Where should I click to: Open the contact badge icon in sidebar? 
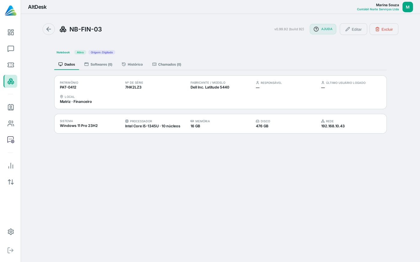11,107
